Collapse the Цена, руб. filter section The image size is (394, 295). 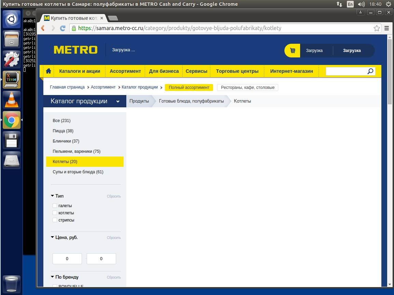[53, 237]
